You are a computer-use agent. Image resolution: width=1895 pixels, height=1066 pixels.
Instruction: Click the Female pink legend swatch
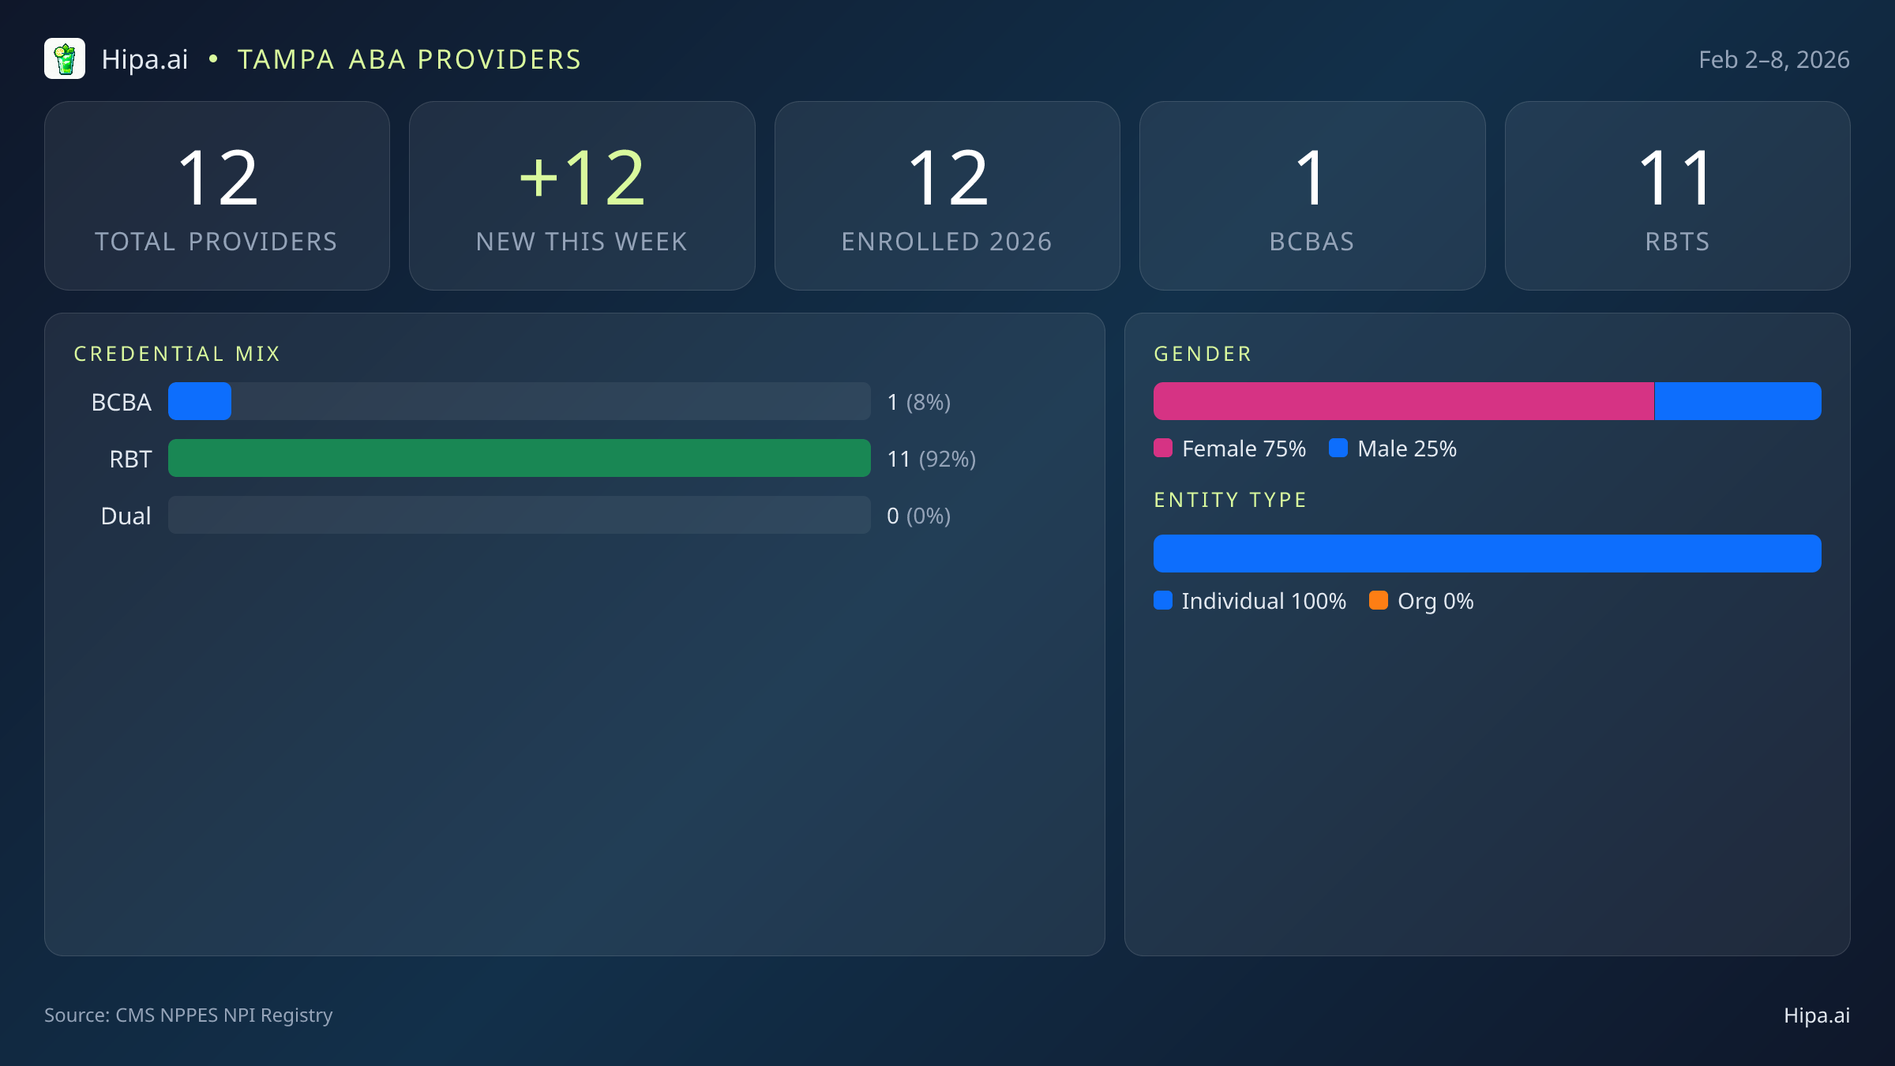point(1163,449)
